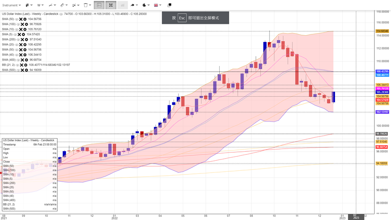Image resolution: width=391 pixels, height=220 pixels.
Task: Open the ruler drawing tools dropdown
Action: 64,5
